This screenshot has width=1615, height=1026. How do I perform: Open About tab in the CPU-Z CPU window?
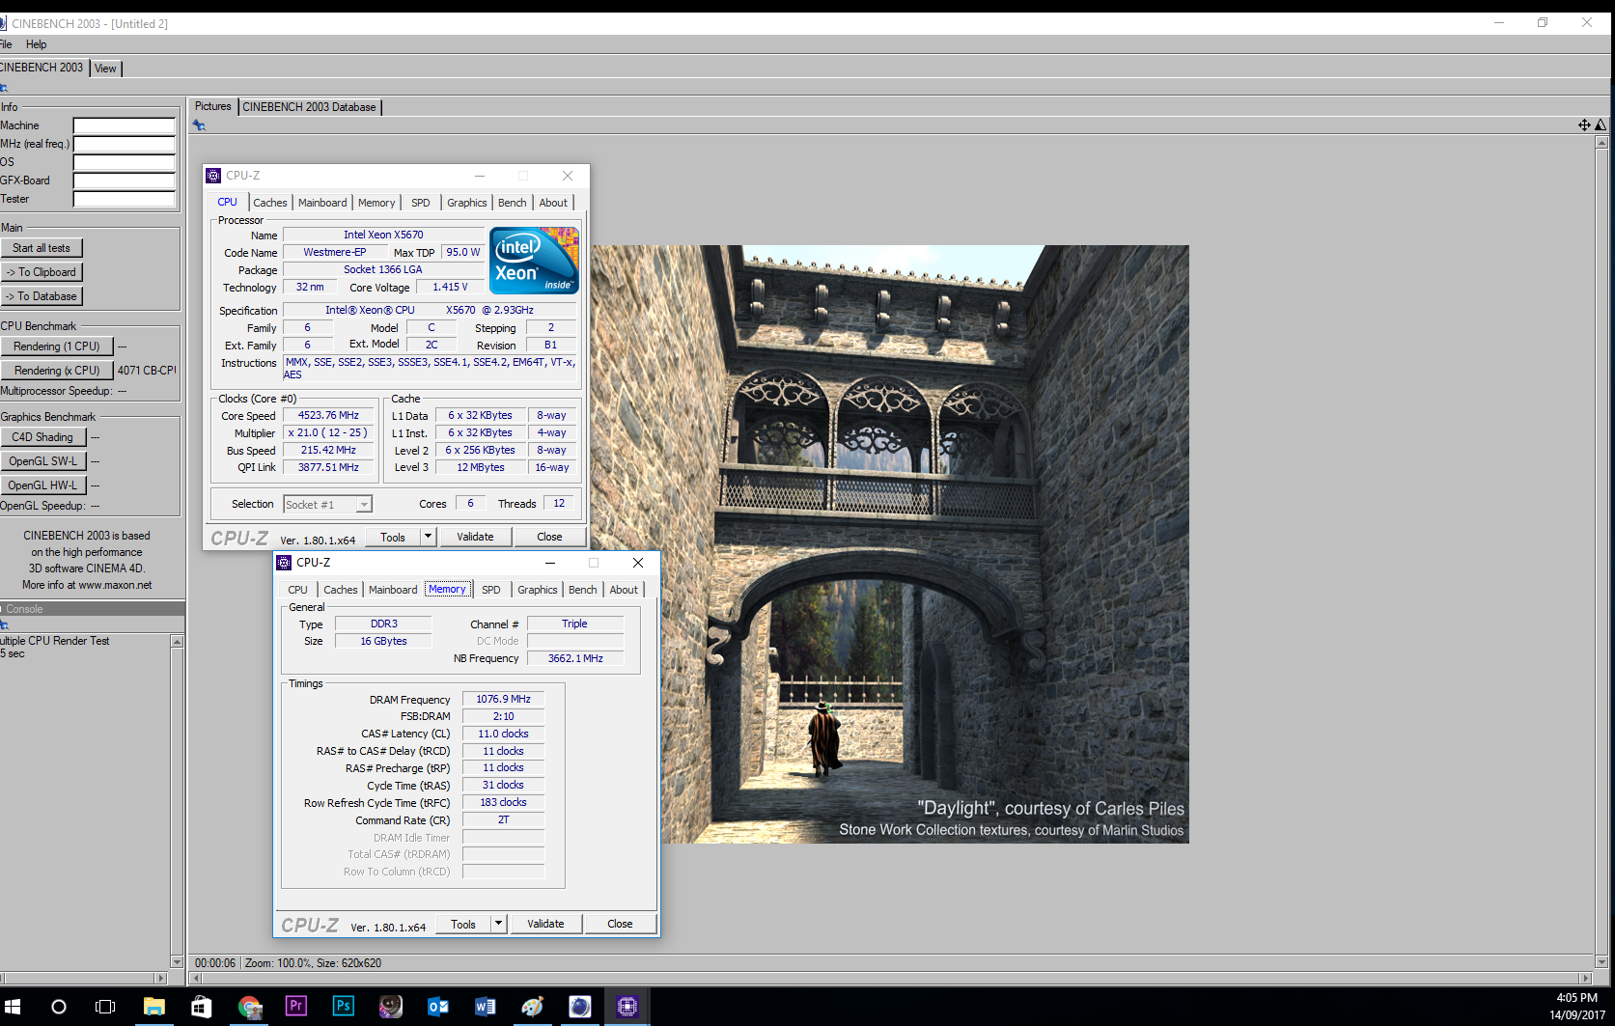[x=553, y=203]
